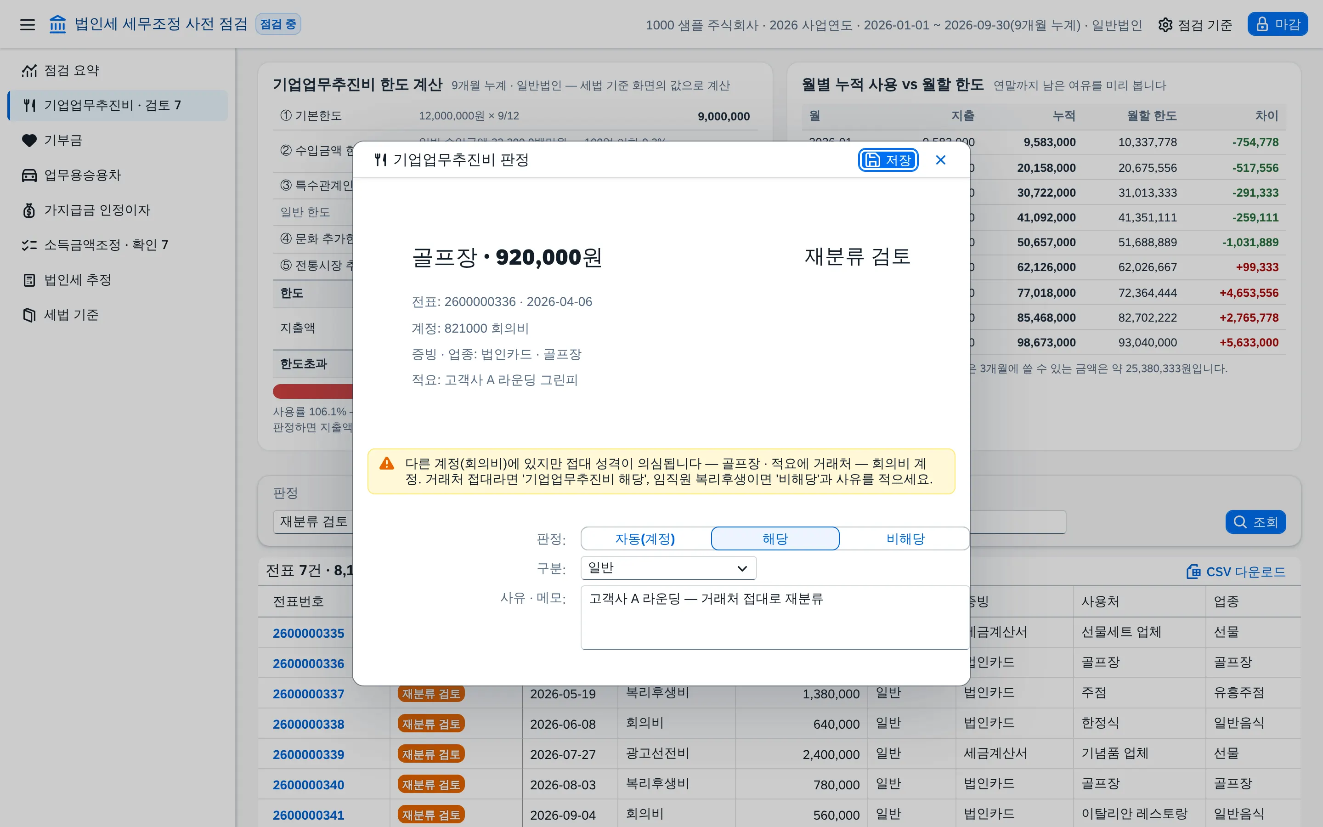The height and width of the screenshot is (827, 1323).
Task: Click the calculator icon for 법인세 추정
Action: 29,280
